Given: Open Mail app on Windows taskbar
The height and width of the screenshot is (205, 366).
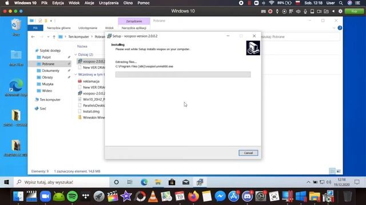Looking at the screenshot, I should click(x=186, y=182).
